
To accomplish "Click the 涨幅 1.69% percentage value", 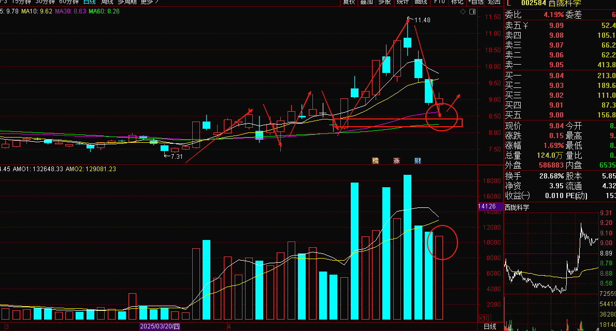I will [553, 145].
